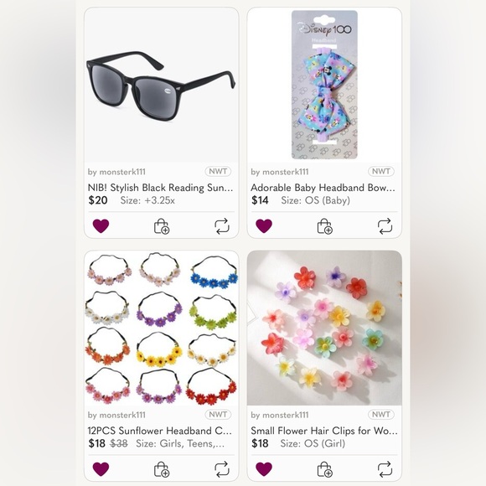Open the Disney 100 headband photo
Image resolution: width=486 pixels, height=486 pixels.
coord(324,85)
